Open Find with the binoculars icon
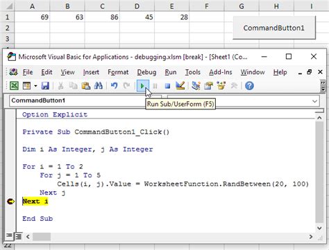 click(99, 86)
